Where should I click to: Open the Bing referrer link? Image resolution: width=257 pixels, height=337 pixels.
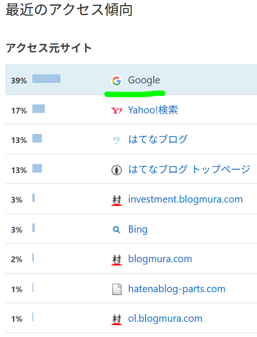[x=138, y=229]
